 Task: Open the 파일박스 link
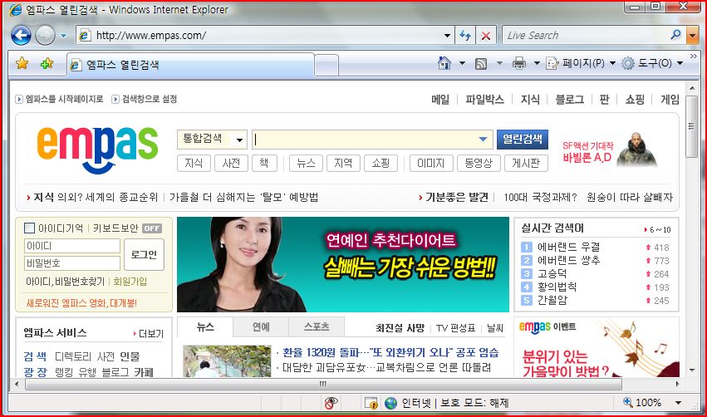click(484, 99)
